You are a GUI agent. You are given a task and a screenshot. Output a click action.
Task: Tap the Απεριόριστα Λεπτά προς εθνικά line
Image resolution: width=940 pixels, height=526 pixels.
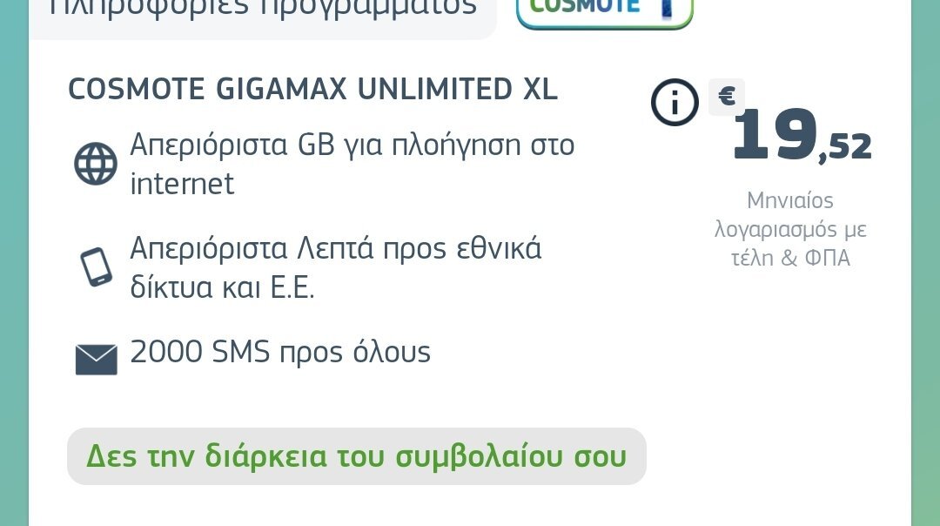pos(336,247)
